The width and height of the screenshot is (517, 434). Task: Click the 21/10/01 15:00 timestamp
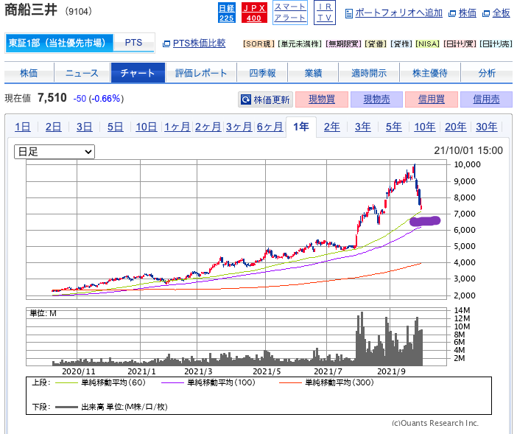click(468, 151)
